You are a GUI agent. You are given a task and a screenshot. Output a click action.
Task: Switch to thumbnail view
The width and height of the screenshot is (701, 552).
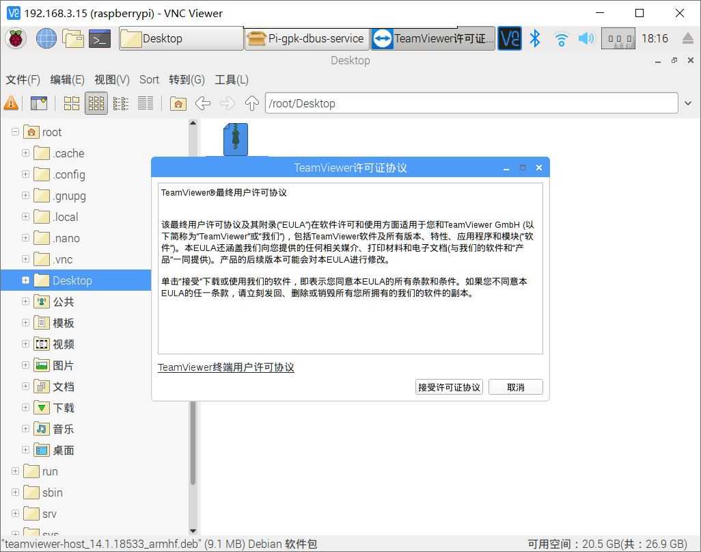(x=96, y=103)
